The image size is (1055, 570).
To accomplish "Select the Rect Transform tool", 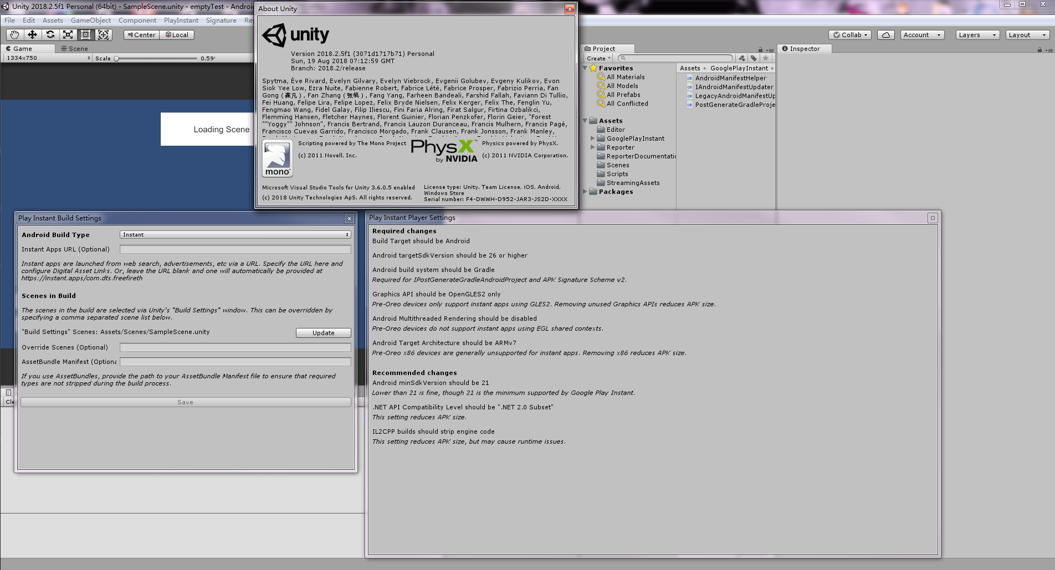I will click(85, 35).
